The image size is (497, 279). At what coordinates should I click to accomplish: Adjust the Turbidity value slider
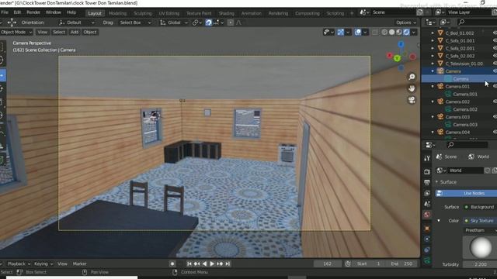click(480, 264)
